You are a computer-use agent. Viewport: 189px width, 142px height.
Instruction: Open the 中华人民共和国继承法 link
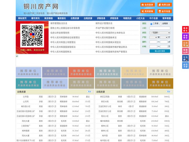point(106,37)
